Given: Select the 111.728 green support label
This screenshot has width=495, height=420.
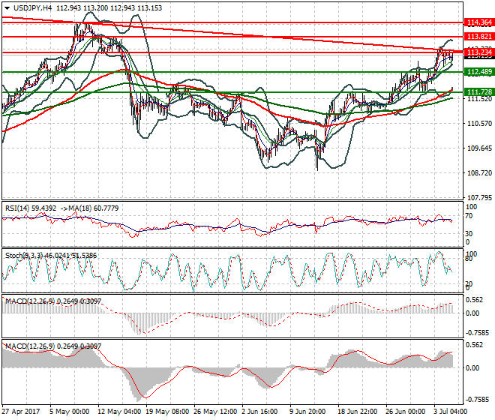Looking at the screenshot, I should click(x=479, y=92).
